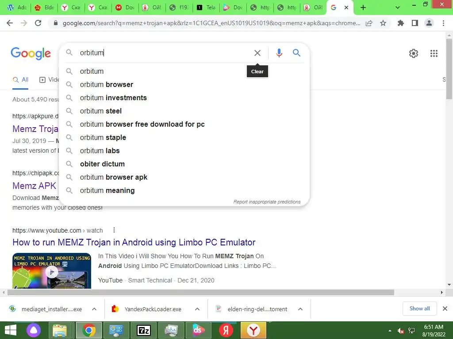453x339 pixels.
Task: Select suggestion 'orbitum meaning'
Action: [184, 191]
